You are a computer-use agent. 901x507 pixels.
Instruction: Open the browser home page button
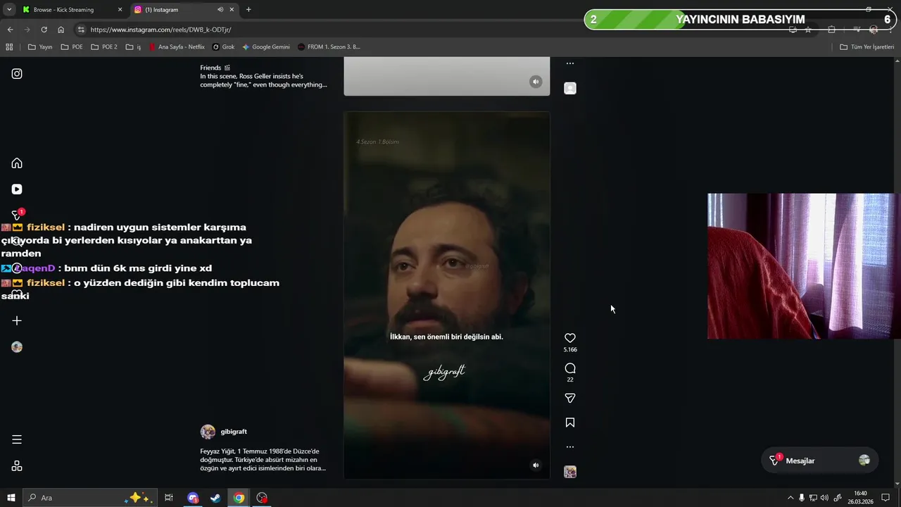coord(61,30)
